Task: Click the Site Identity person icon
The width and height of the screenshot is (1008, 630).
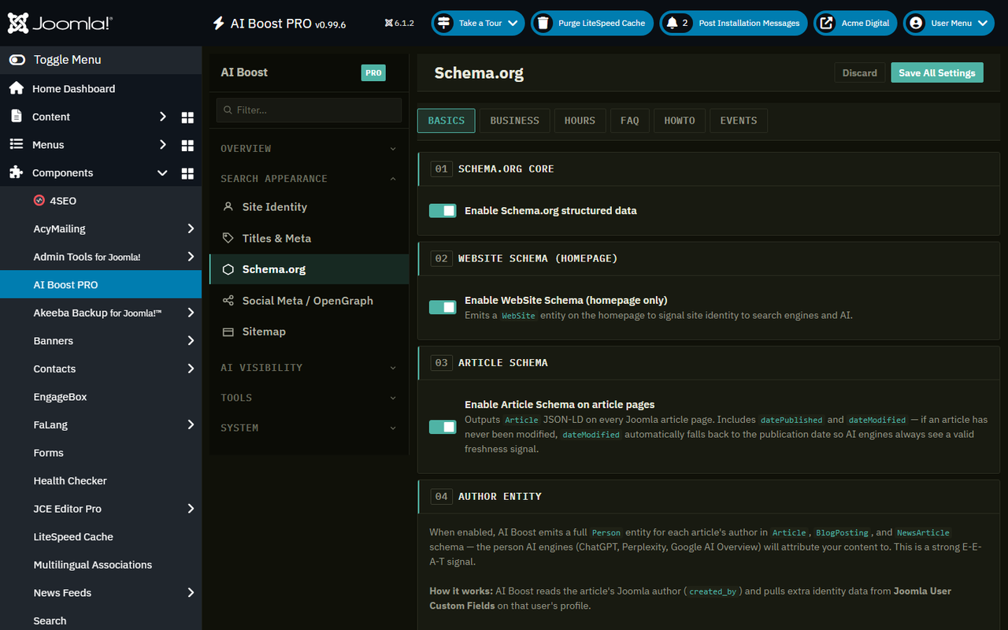Action: coord(228,206)
